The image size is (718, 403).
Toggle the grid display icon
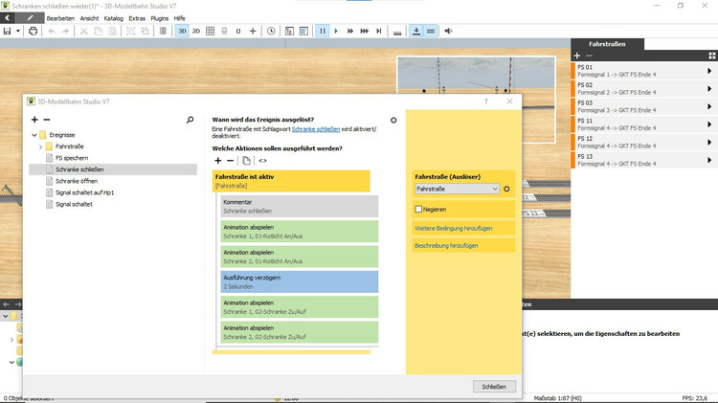click(211, 31)
